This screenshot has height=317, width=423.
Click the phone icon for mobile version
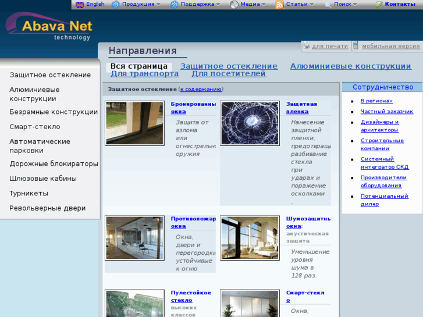point(356,45)
